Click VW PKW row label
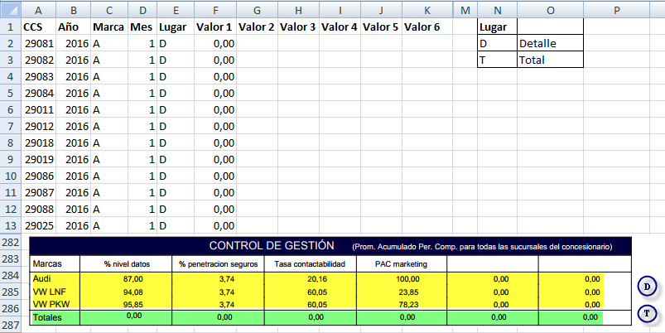665x333 pixels. (x=55, y=304)
